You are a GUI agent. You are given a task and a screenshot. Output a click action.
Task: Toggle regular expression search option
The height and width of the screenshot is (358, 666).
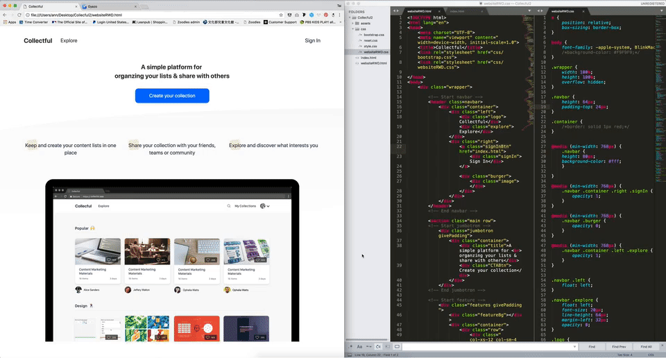point(350,346)
